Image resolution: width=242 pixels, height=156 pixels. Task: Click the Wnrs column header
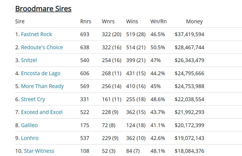pyautogui.click(x=108, y=21)
